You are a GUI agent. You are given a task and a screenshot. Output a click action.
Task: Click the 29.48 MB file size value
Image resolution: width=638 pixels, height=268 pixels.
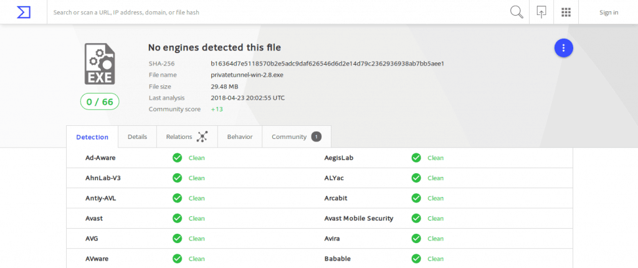pyautogui.click(x=224, y=87)
